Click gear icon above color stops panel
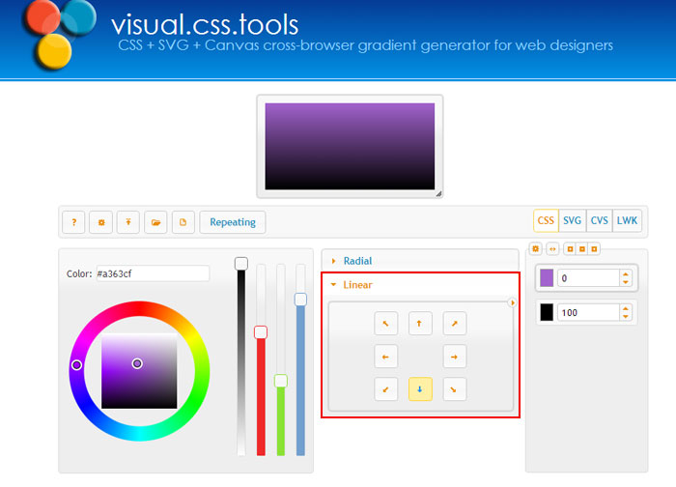The height and width of the screenshot is (487, 676). (535, 249)
